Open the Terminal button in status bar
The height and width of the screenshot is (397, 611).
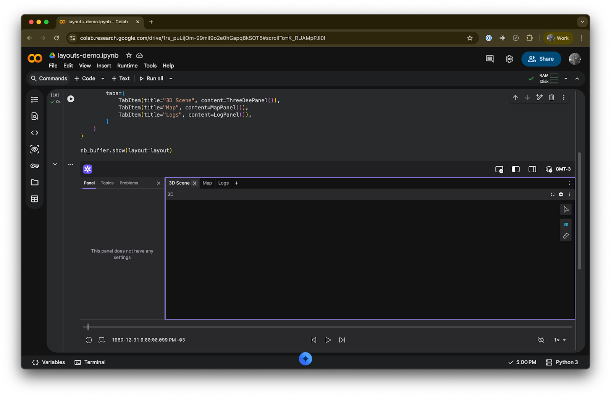[x=90, y=362]
